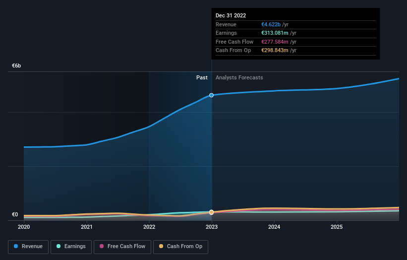The width and height of the screenshot is (407, 260).
Task: Click the Past label
Action: pyautogui.click(x=202, y=78)
